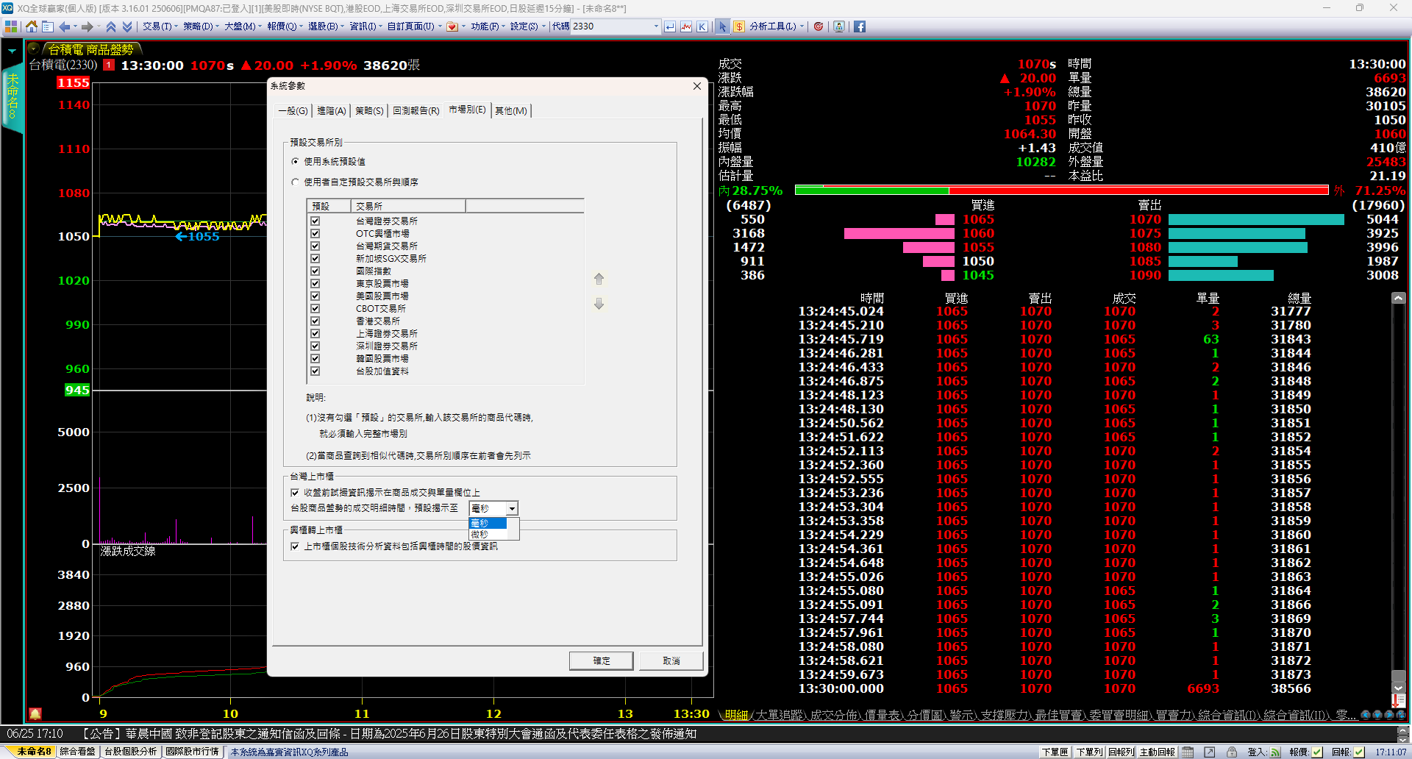Click the lock icon in status bar
The height and width of the screenshot is (759, 1412).
[x=1231, y=752]
